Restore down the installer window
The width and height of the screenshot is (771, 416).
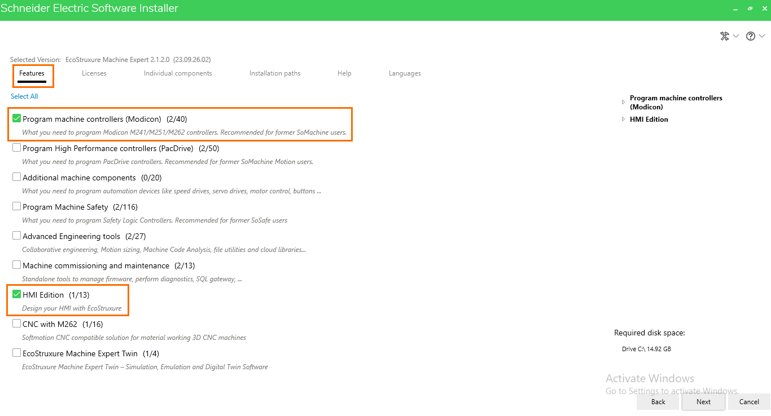(750, 9)
